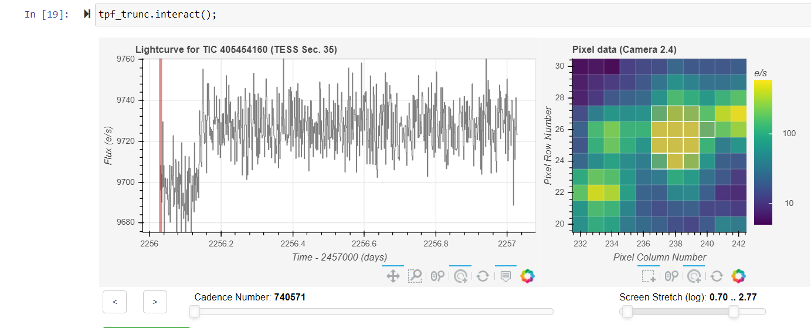This screenshot has width=811, height=328.
Task: Advance to the next cadence with > button
Action: (x=155, y=302)
